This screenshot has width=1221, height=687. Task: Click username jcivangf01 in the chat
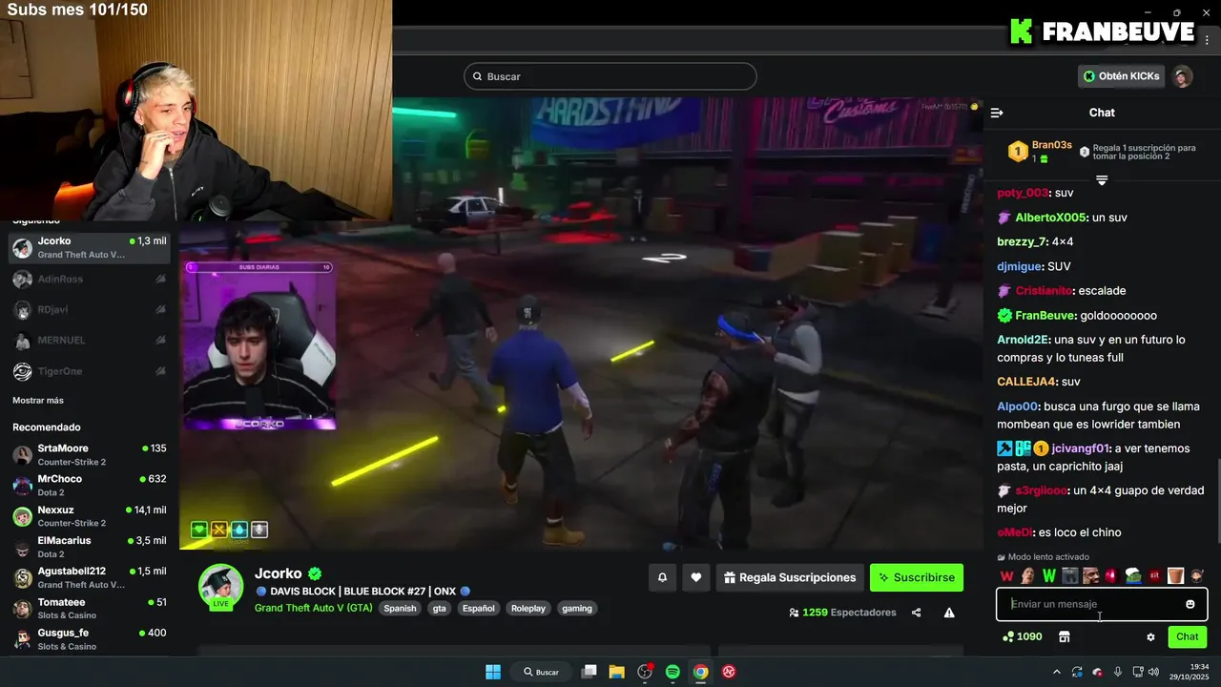(1081, 448)
